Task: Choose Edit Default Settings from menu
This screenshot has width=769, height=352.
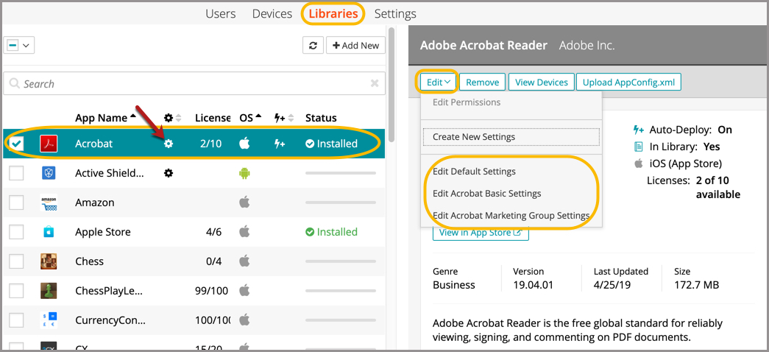Action: 474,172
